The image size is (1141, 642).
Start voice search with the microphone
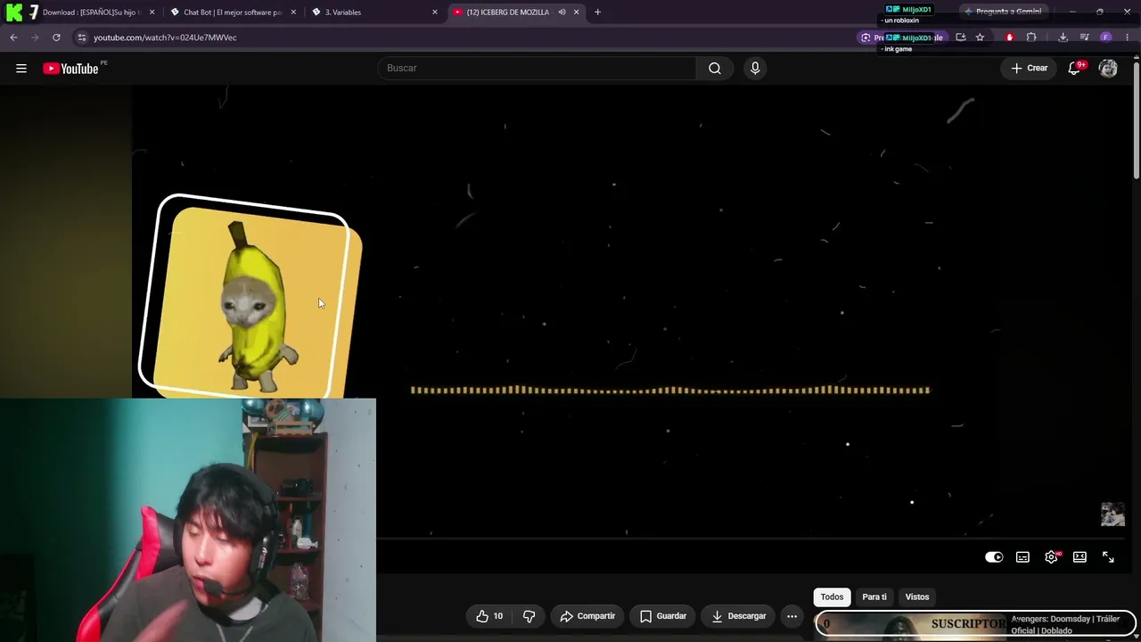tap(755, 68)
